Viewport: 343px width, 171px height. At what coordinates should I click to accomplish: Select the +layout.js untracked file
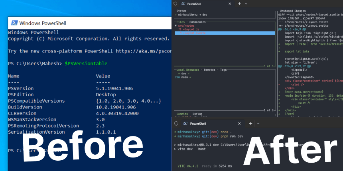(189, 29)
